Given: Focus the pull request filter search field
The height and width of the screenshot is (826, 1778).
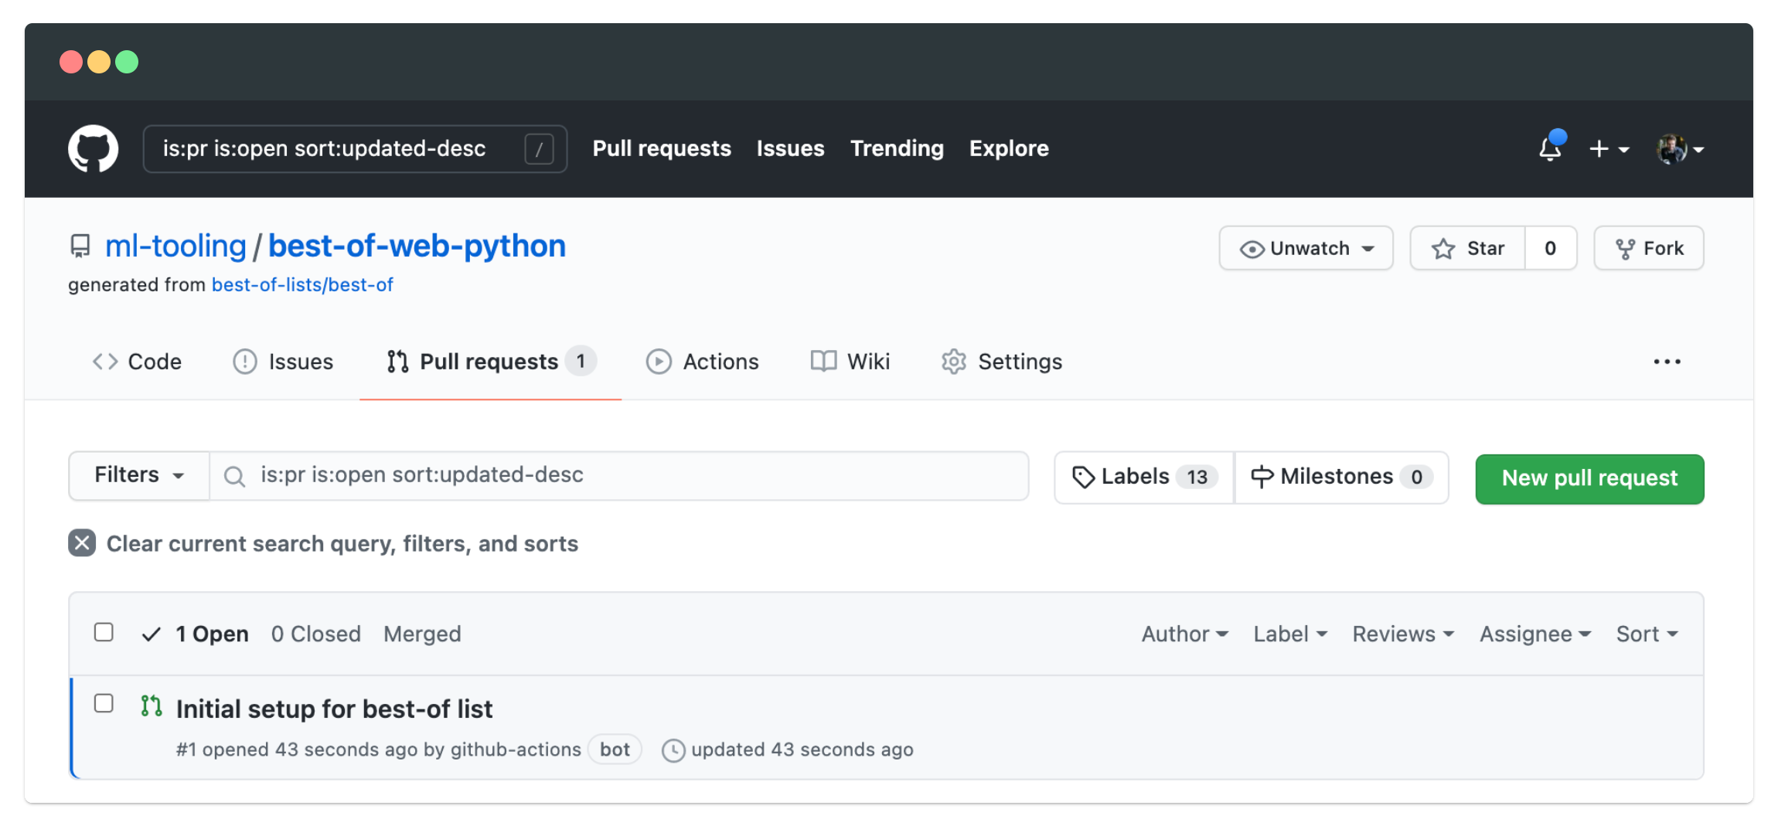Looking at the screenshot, I should click(618, 475).
